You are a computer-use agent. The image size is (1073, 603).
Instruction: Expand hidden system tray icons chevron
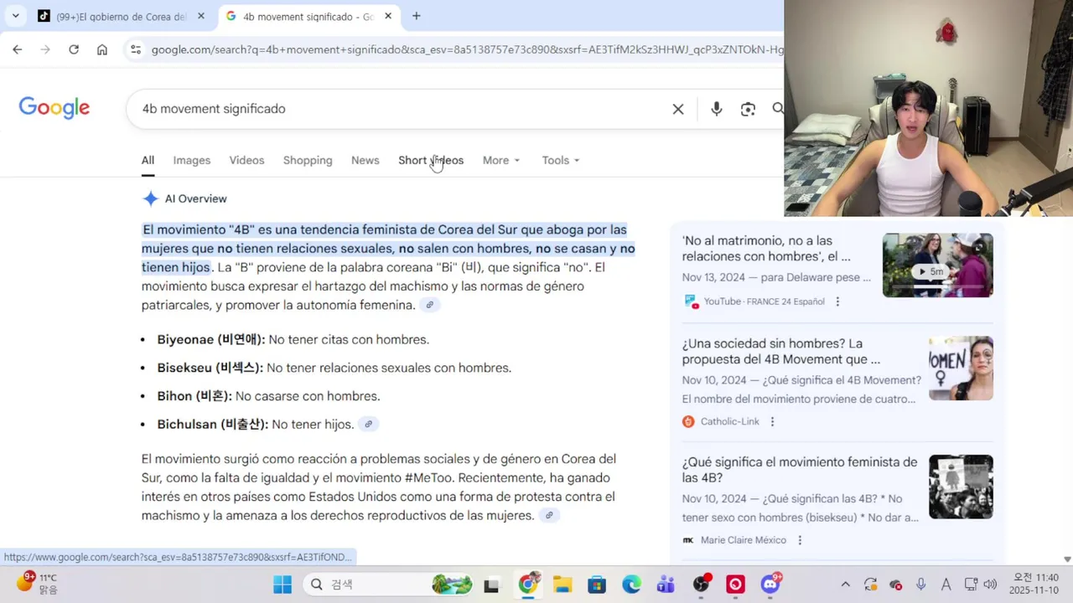click(845, 585)
